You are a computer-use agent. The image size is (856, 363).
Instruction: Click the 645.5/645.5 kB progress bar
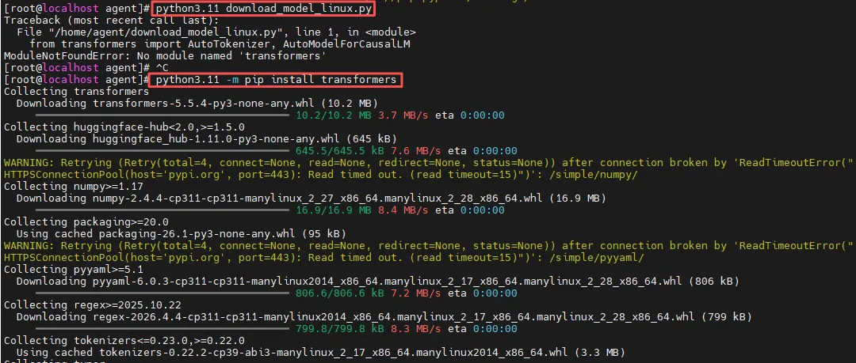(x=162, y=151)
